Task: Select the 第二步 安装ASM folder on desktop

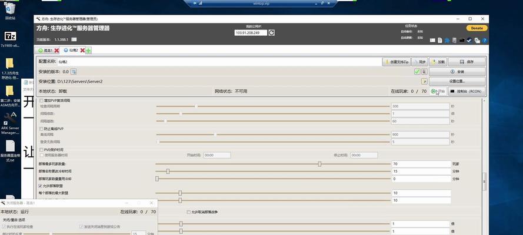Action: (x=10, y=96)
